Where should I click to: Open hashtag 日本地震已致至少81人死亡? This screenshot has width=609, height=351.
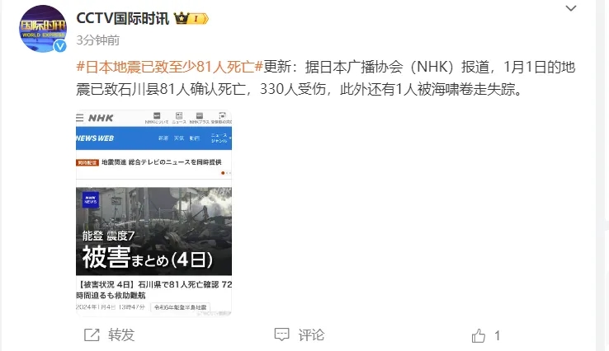[170, 67]
